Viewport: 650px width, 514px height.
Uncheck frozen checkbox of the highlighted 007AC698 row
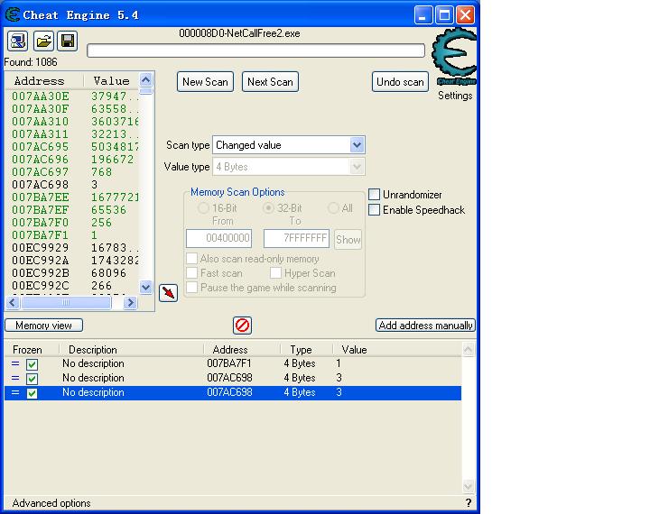pyautogui.click(x=32, y=392)
